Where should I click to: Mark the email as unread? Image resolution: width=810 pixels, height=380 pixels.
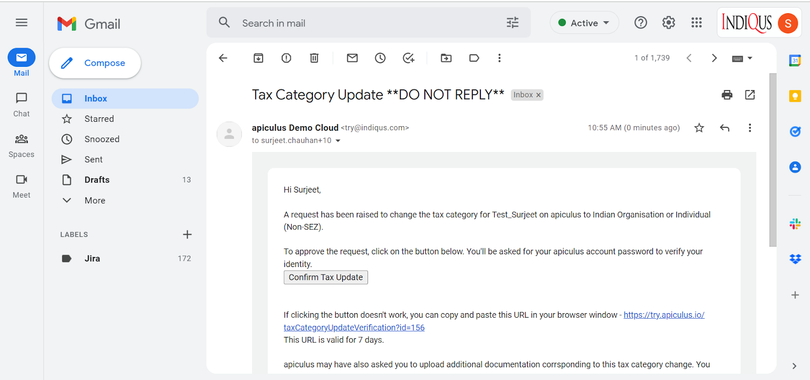(352, 58)
